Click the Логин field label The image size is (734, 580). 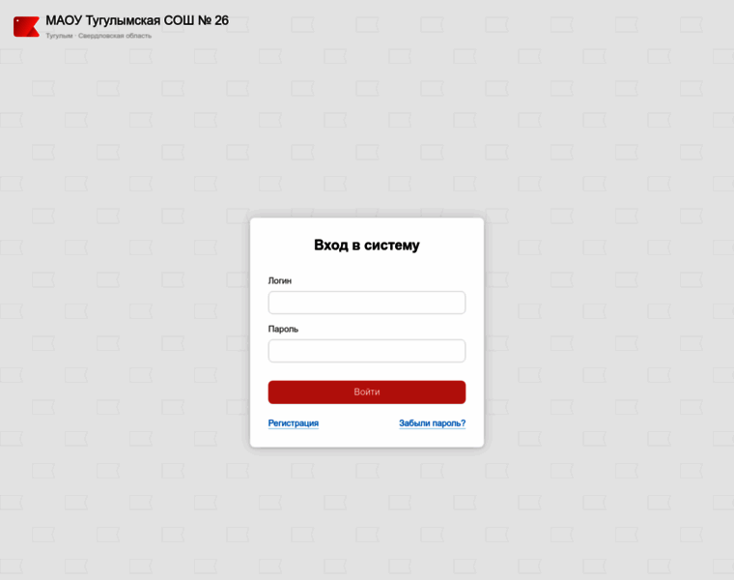coord(279,280)
